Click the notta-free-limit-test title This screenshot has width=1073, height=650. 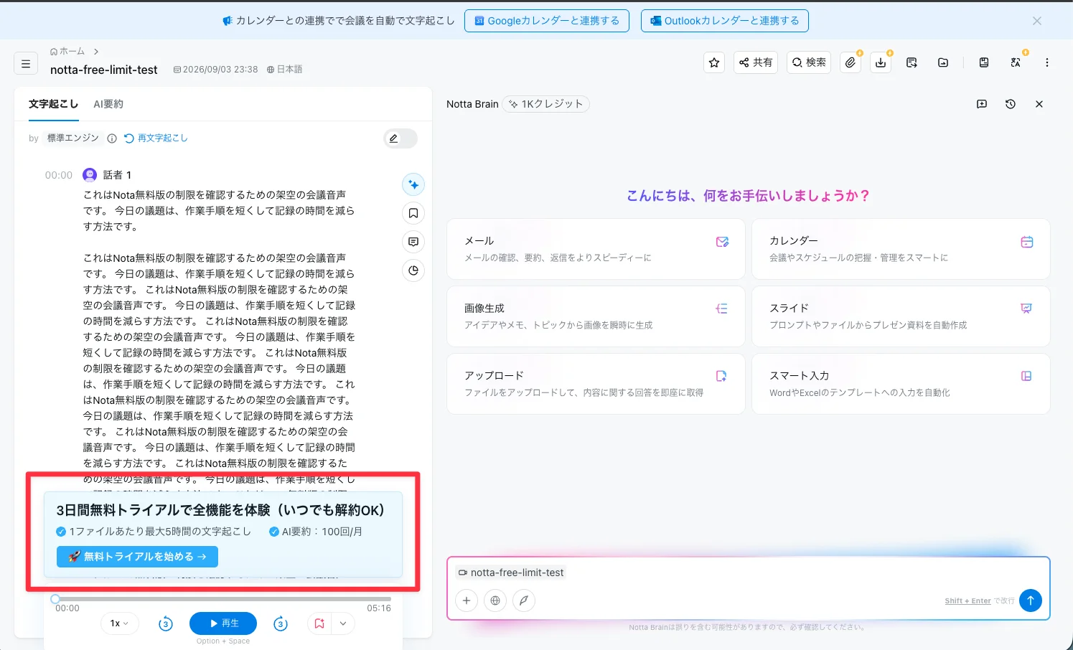click(x=104, y=70)
